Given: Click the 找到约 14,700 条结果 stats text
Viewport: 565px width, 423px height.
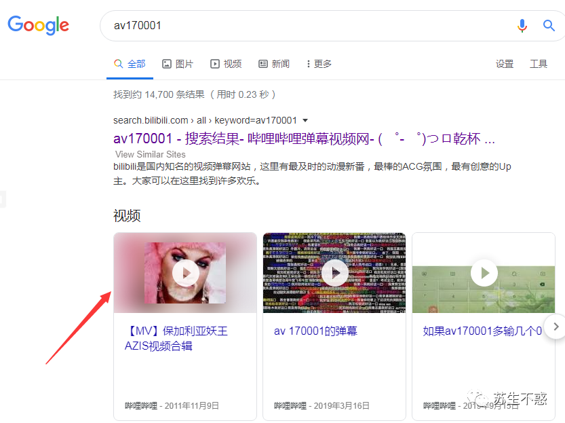Looking at the screenshot, I should pyautogui.click(x=195, y=94).
